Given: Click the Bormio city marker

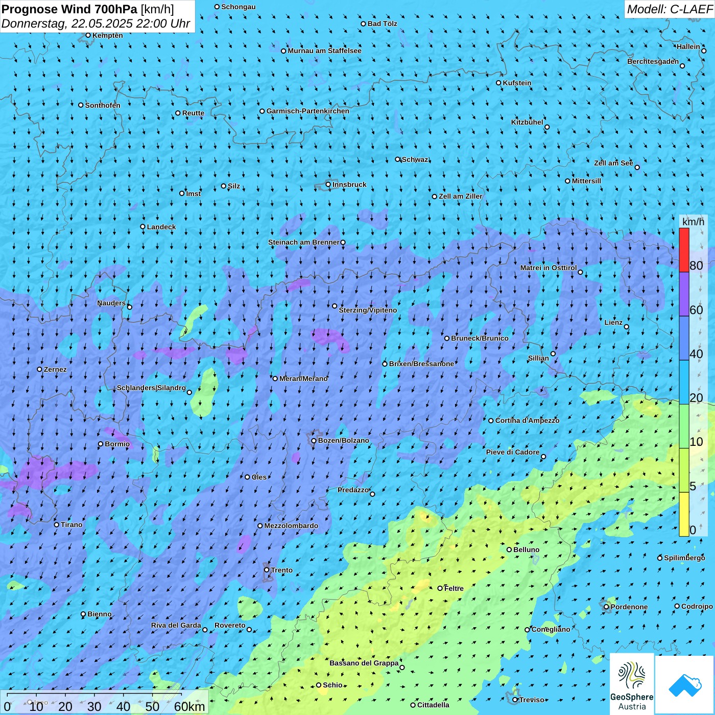Looking at the screenshot, I should [101, 444].
